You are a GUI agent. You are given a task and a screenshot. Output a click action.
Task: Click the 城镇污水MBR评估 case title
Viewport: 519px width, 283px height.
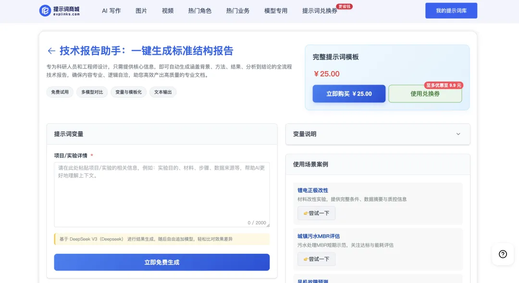(319, 236)
